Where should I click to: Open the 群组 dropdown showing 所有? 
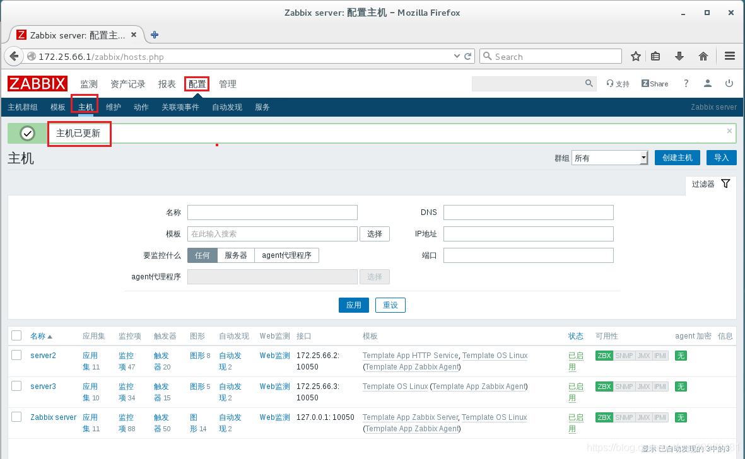click(610, 158)
